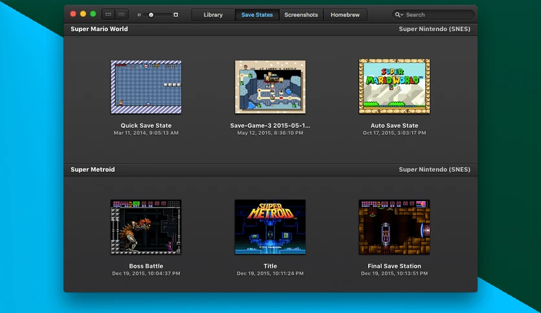Click the Oct 17, 2015, 3:03:17 PM date

[394, 133]
